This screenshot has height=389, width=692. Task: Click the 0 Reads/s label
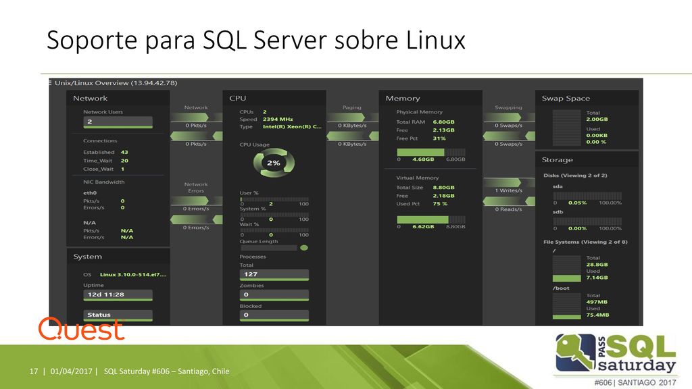tap(508, 209)
